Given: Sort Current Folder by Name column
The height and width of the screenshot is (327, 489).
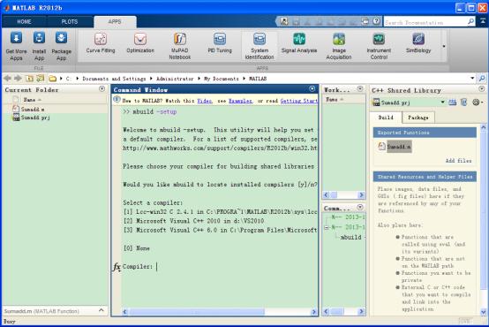Looking at the screenshot, I should click(x=33, y=100).
